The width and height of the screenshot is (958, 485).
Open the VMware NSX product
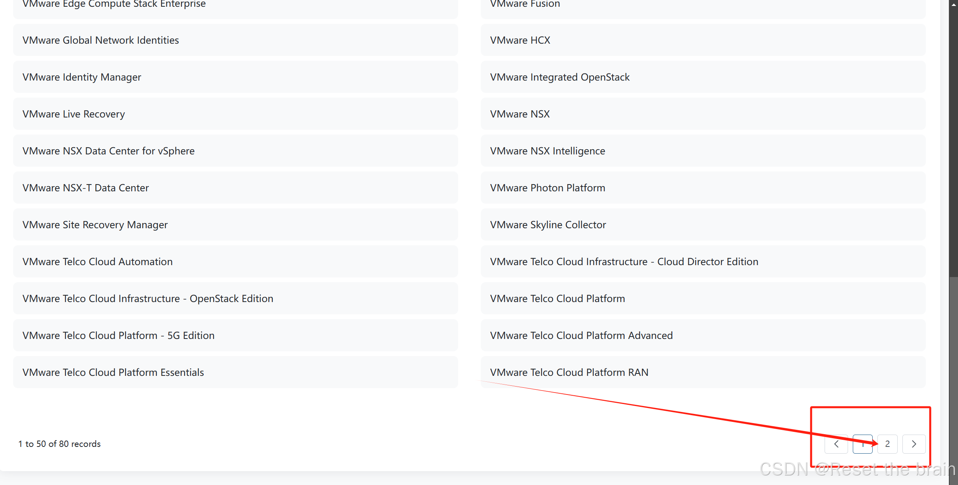[520, 114]
